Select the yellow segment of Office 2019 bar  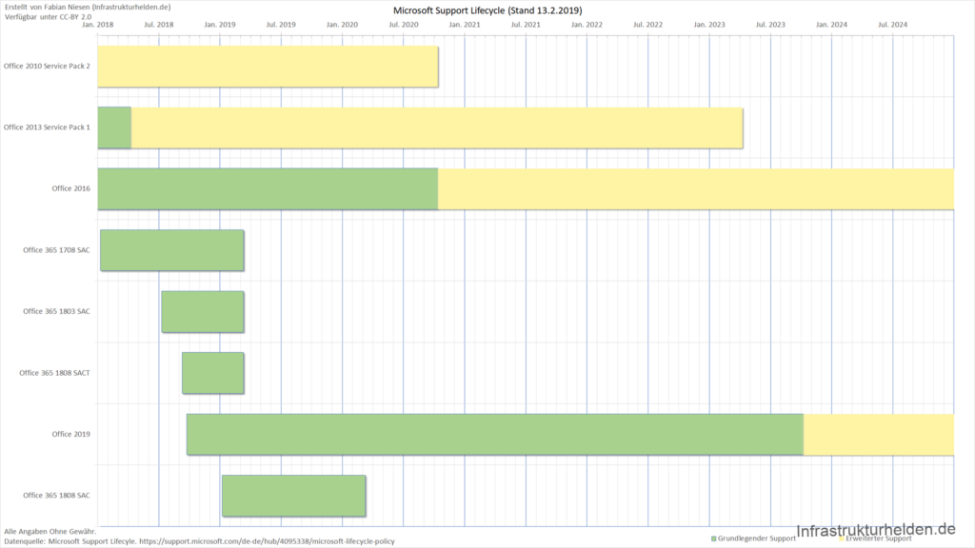click(x=879, y=434)
